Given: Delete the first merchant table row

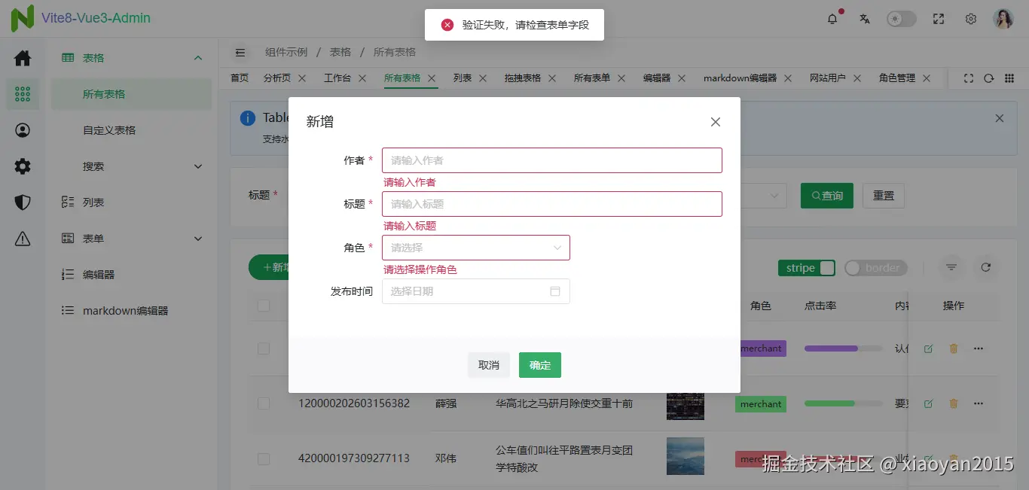Looking at the screenshot, I should click(954, 348).
